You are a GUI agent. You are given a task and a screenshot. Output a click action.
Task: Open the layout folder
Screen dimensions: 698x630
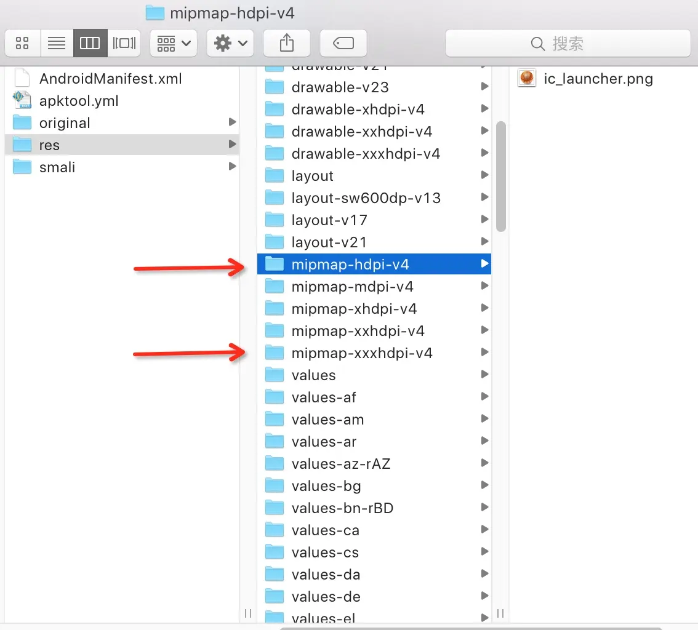(374, 176)
